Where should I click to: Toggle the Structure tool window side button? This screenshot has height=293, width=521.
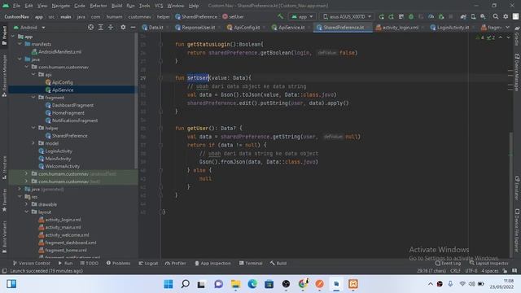click(4, 168)
